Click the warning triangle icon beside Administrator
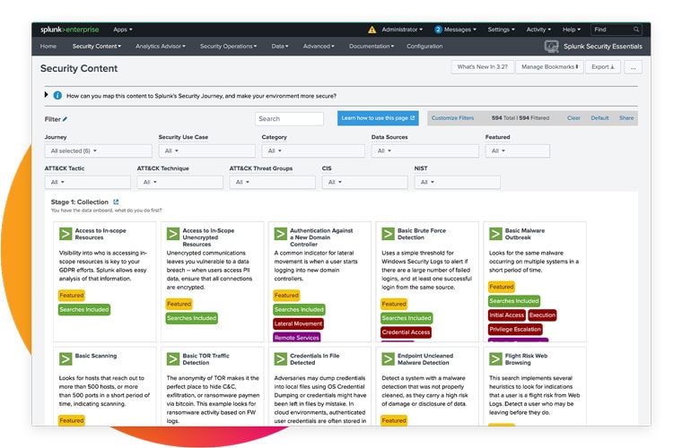This screenshot has width=682, height=448. pos(372,30)
